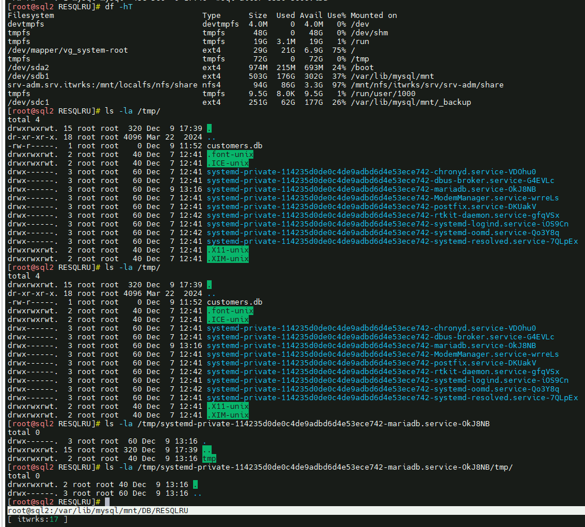585x527 pixels.
Task: Click the Filesystem column header
Action: (31, 15)
